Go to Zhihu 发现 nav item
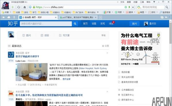 [x=103, y=24]
